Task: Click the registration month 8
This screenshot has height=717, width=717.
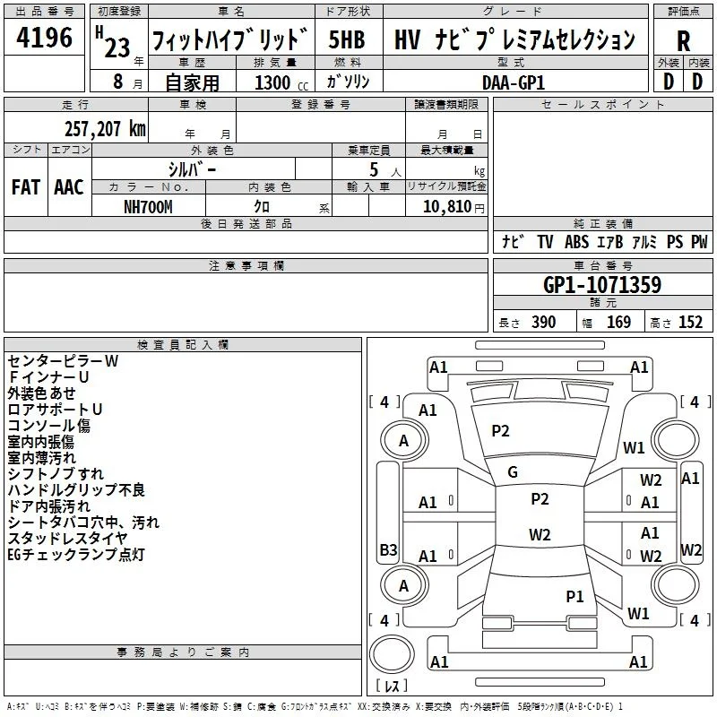Action: click(x=118, y=82)
